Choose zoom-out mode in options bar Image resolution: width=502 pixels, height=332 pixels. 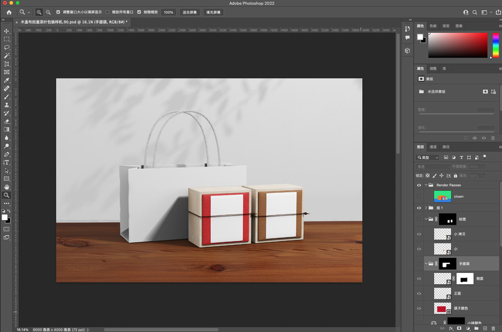point(48,12)
